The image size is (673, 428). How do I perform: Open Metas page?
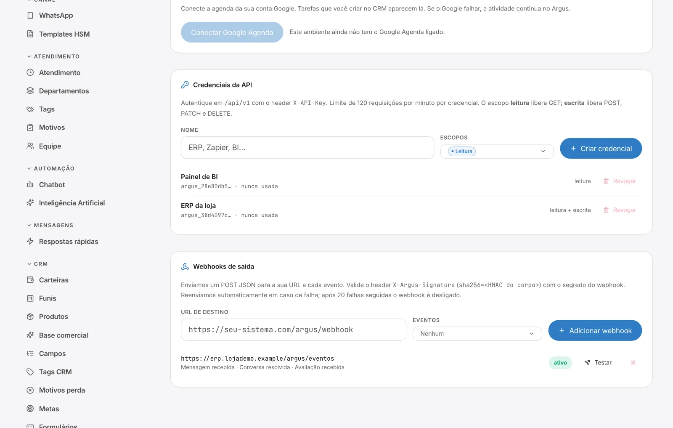(49, 409)
